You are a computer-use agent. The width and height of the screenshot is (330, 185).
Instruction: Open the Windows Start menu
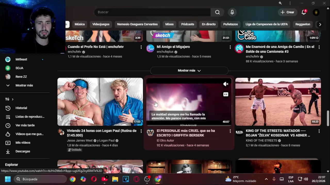(x=8, y=179)
